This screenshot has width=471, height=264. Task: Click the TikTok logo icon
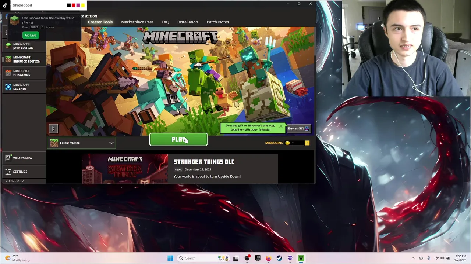(x=5, y=5)
